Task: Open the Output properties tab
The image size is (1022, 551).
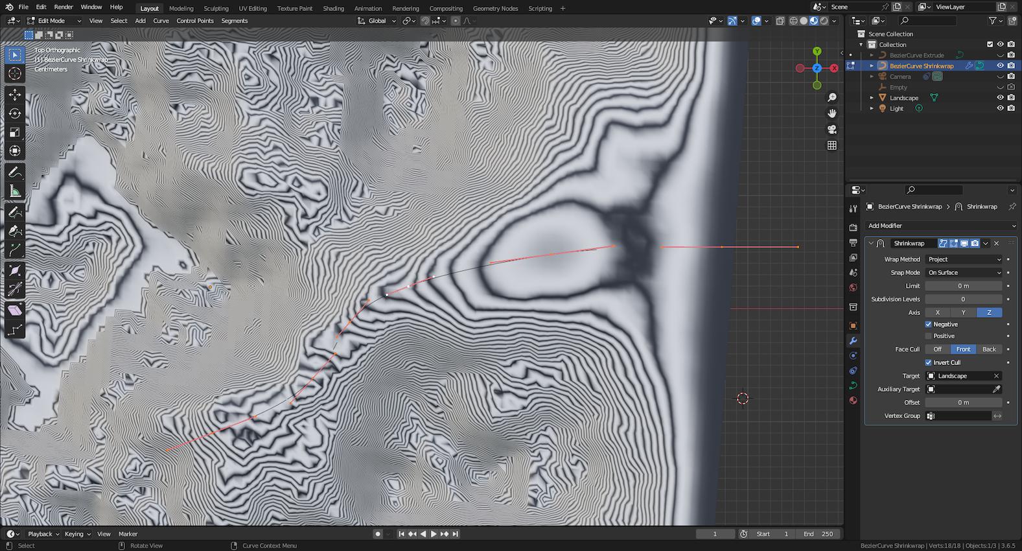Action: (853, 242)
